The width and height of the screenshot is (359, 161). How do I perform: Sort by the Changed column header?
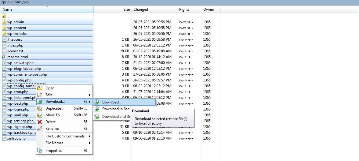click(x=154, y=9)
